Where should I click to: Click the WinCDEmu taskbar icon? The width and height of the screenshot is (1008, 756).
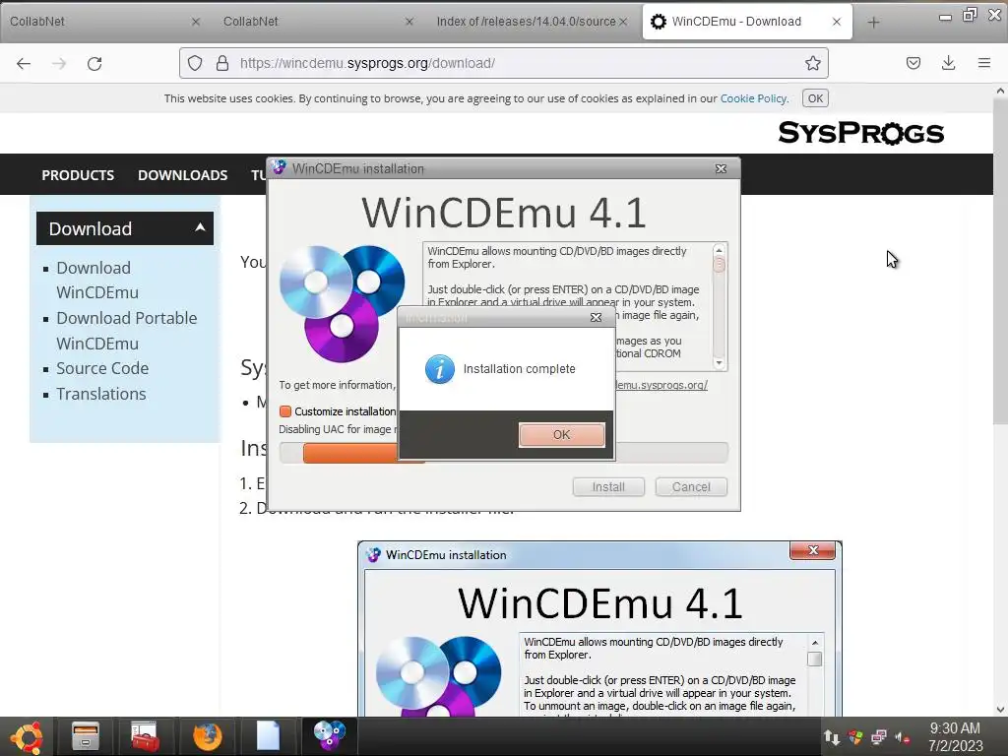coord(329,736)
